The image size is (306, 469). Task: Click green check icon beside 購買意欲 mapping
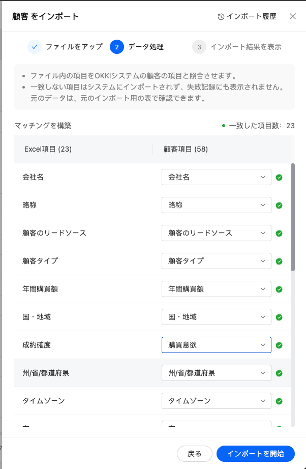(x=279, y=345)
